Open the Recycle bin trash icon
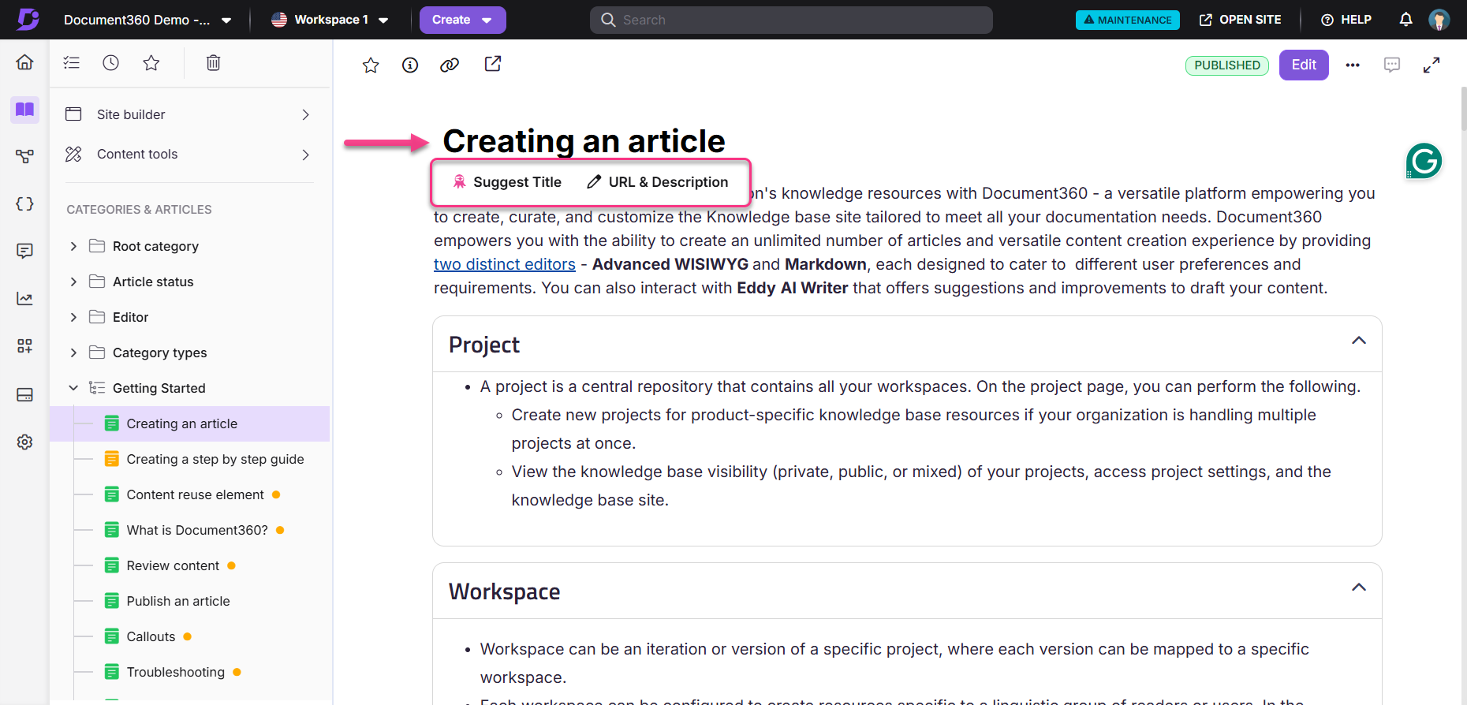The width and height of the screenshot is (1467, 705). point(213,62)
